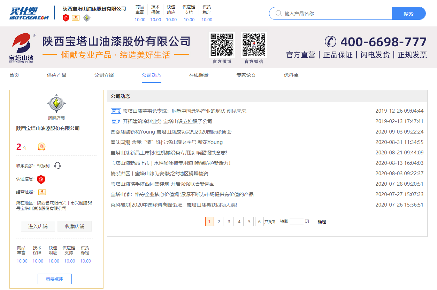Open article 乘风破浪 2020中国涂料高峰论坛

[174, 205]
